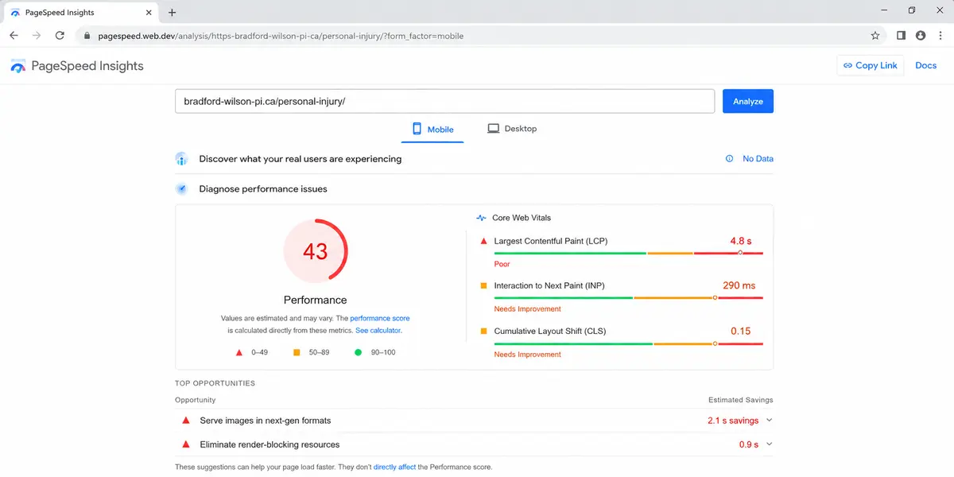Click the Diagnose performance issues icon
This screenshot has width=954, height=477.
[x=181, y=189]
